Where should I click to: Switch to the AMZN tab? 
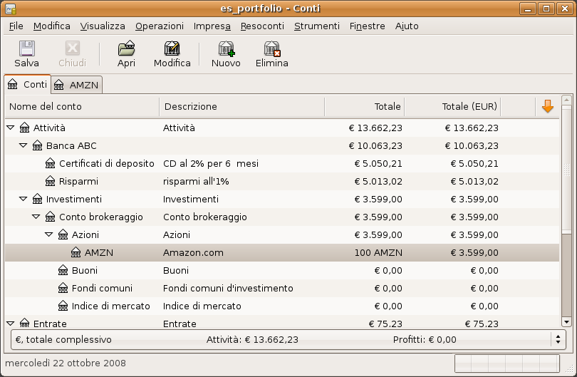click(76, 85)
